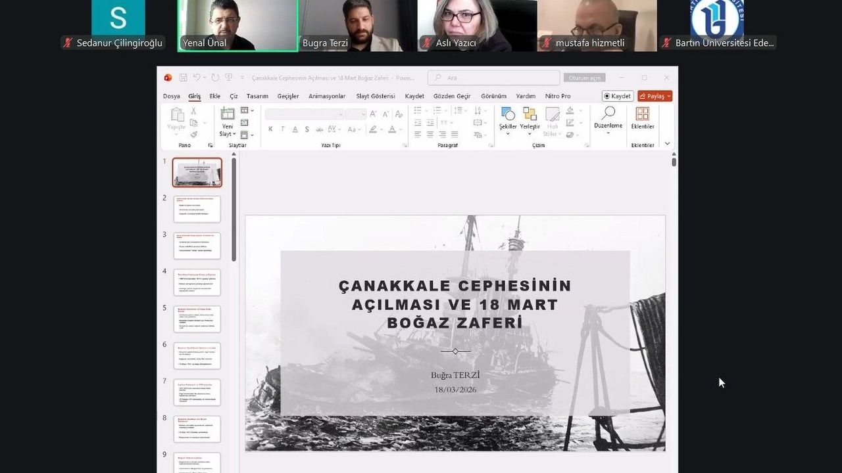Click the Düzenleme magnifier icon
The image size is (842, 473).
608,114
